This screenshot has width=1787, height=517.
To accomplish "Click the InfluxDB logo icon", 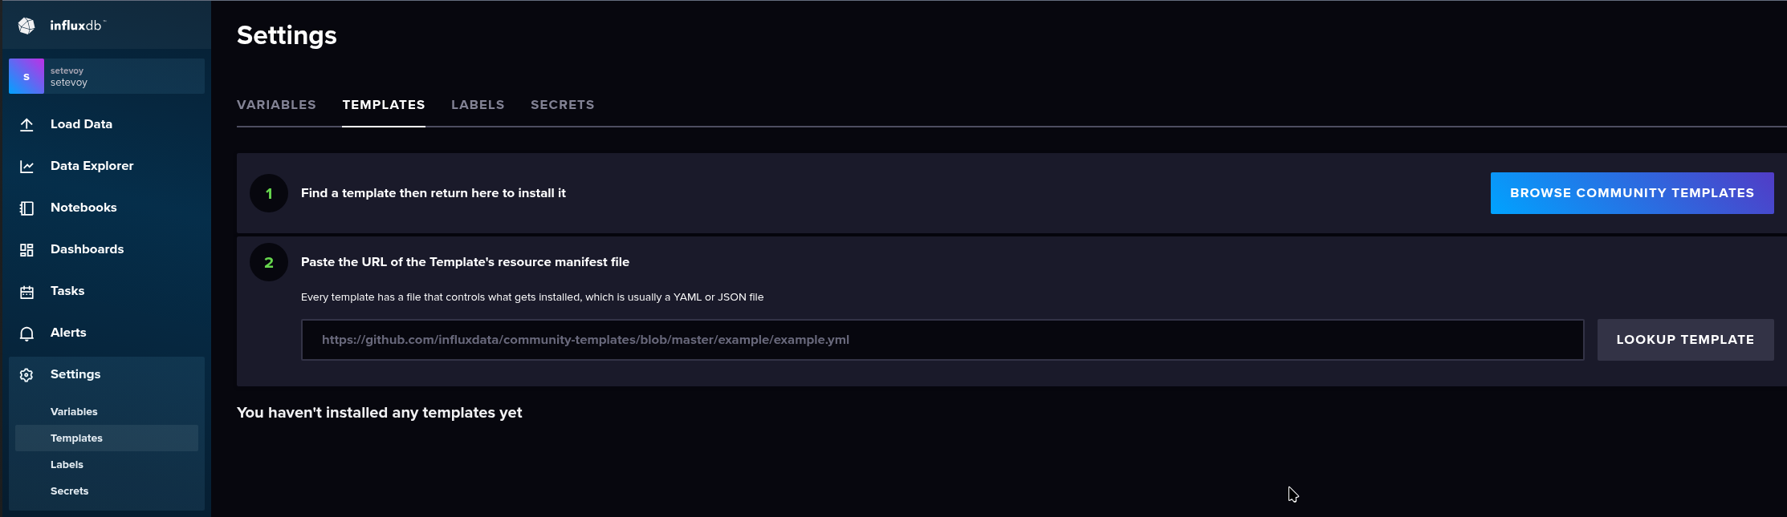I will (26, 26).
